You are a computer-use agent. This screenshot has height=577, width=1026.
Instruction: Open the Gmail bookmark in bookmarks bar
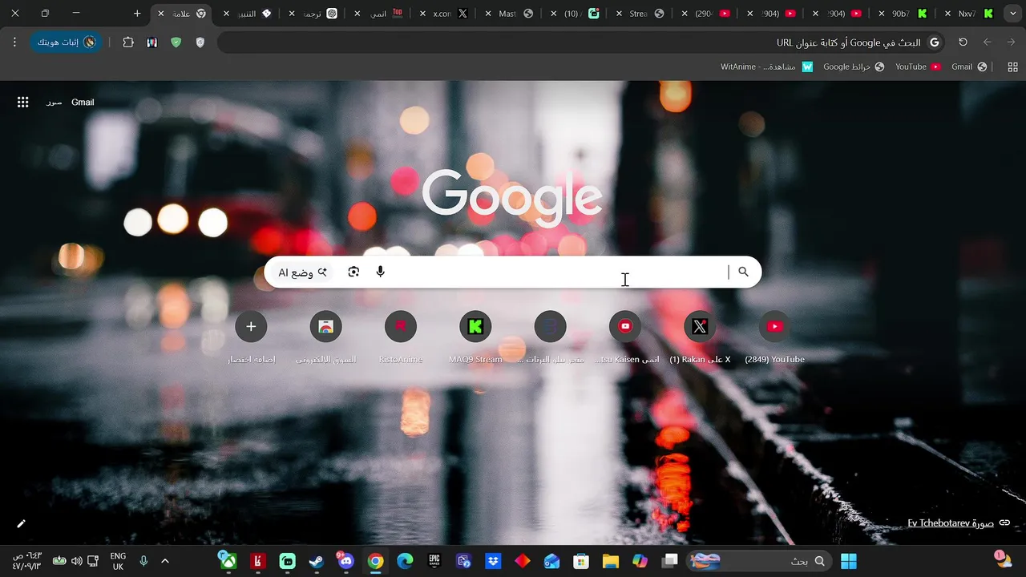tap(968, 67)
